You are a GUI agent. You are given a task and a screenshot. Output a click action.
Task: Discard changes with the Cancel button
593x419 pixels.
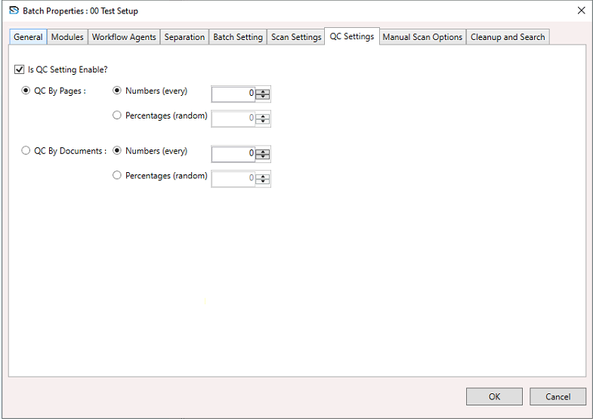tap(557, 396)
